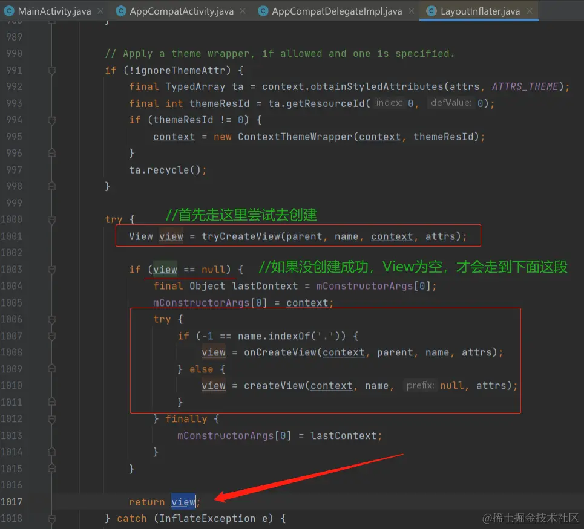Image resolution: width=584 pixels, height=529 pixels.
Task: Open the AppCompatActivity.java tab
Action: [x=182, y=11]
